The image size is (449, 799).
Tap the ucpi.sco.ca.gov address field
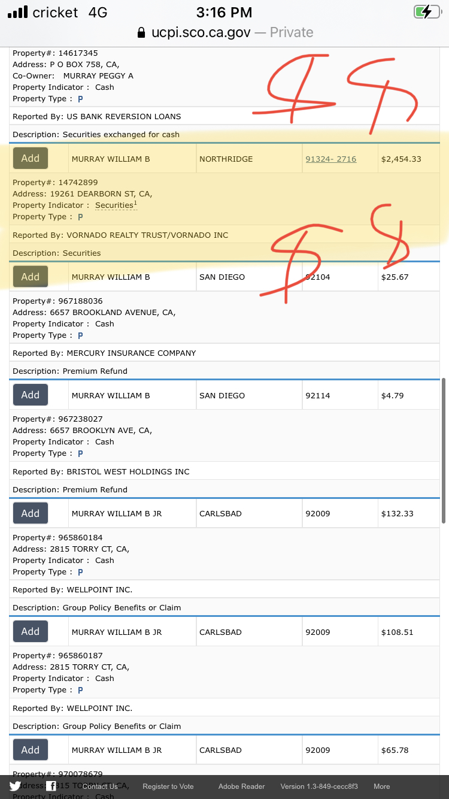pos(224,32)
